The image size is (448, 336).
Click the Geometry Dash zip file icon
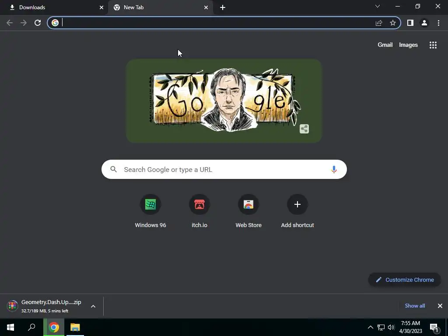pyautogui.click(x=12, y=306)
